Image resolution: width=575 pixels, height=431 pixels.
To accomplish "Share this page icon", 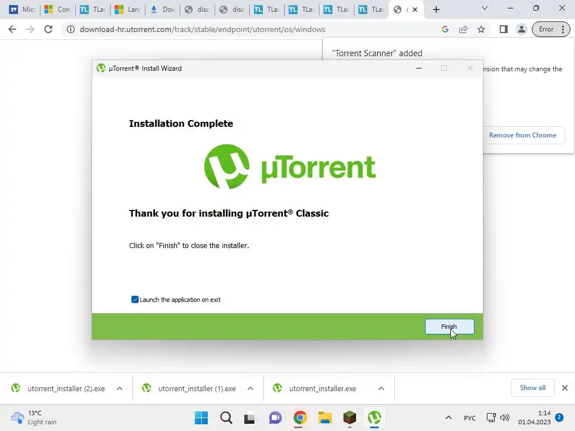I will pos(463,29).
